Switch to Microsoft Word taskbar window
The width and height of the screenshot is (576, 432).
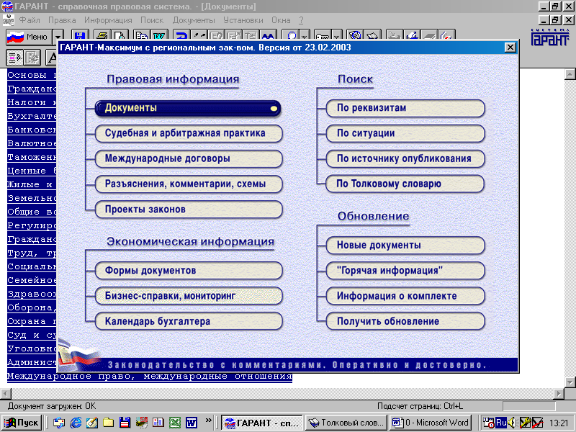(x=430, y=423)
